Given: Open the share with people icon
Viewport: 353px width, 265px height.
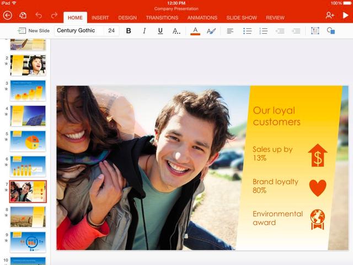Looking at the screenshot, I should tap(330, 15).
